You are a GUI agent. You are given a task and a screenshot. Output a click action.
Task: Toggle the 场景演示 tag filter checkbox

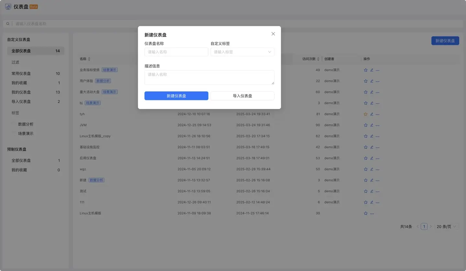14,134
